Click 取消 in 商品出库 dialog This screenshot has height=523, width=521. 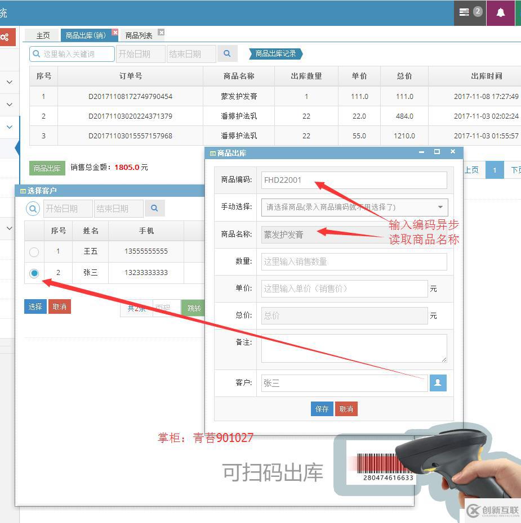coord(346,409)
